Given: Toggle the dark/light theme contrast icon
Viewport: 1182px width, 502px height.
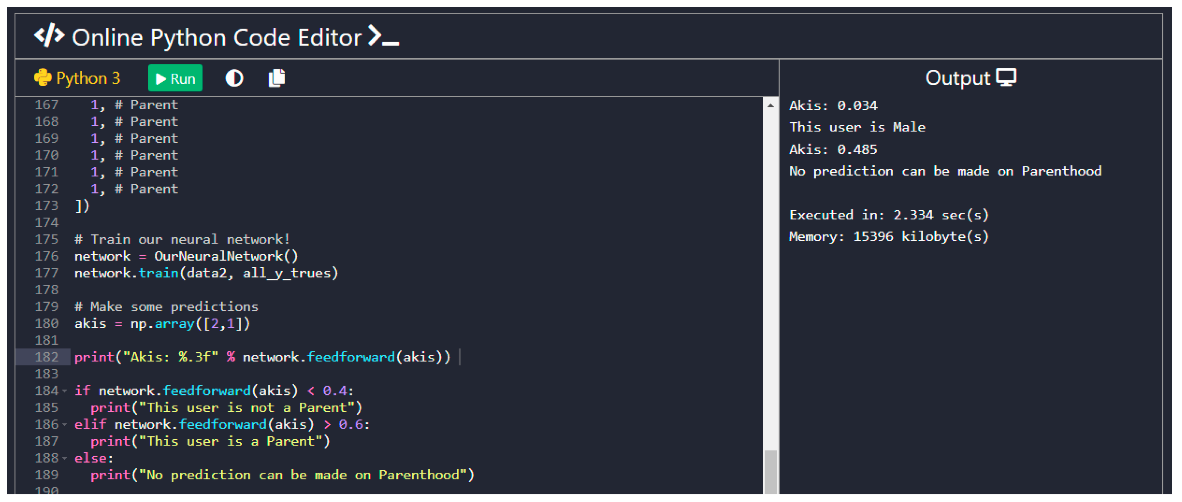Looking at the screenshot, I should coord(234,78).
